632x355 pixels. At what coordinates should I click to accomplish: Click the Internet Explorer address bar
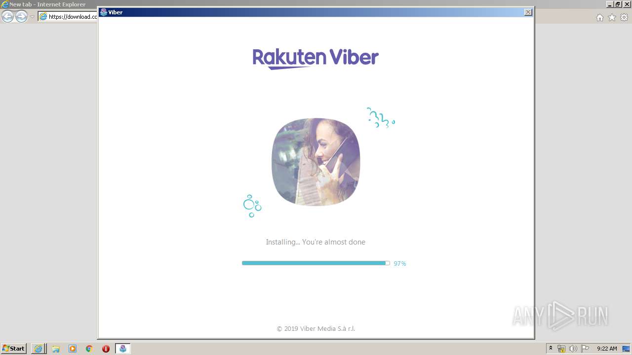pos(68,17)
